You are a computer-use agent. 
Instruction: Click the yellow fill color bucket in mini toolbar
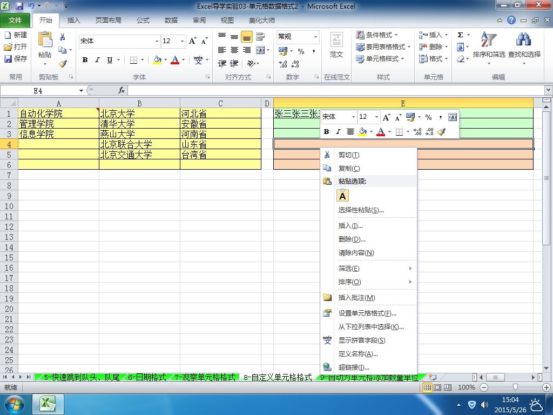[x=362, y=132]
